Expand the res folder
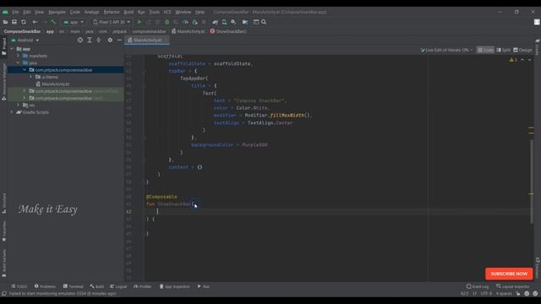 click(19, 105)
